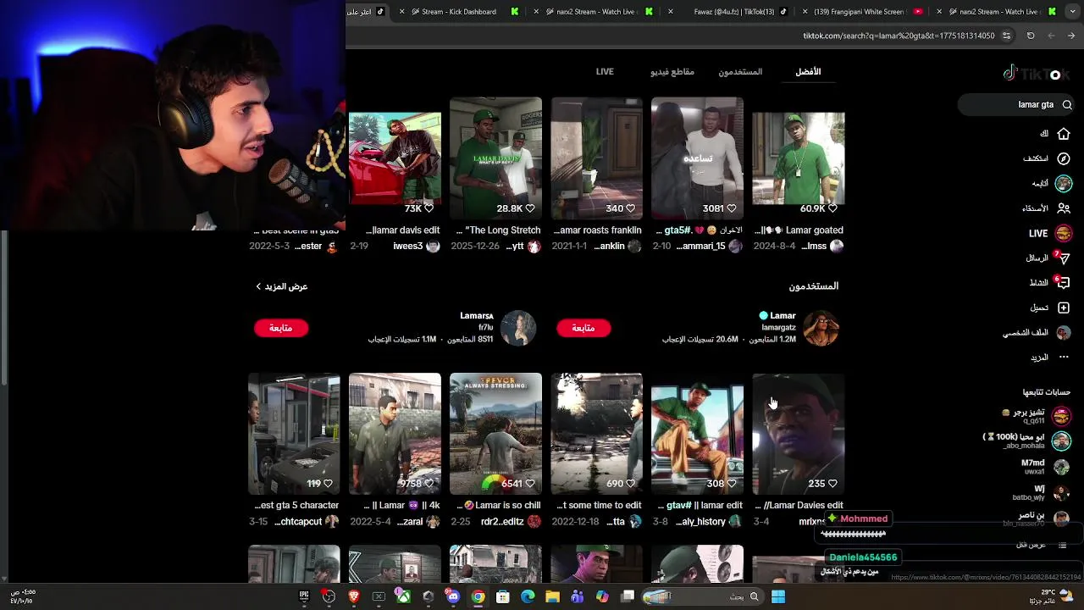Open Epic Games launcher in taskbar
1084x610 pixels.
[304, 596]
